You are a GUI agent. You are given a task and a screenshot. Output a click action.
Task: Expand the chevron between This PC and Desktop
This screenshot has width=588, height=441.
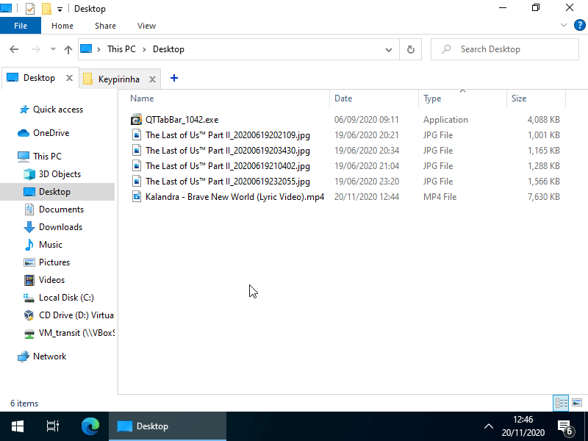point(144,49)
